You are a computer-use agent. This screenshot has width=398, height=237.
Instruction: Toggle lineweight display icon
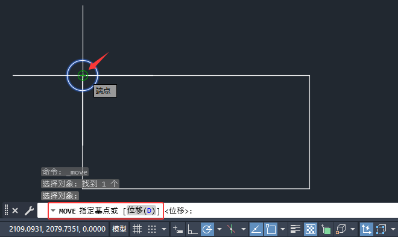295,229
